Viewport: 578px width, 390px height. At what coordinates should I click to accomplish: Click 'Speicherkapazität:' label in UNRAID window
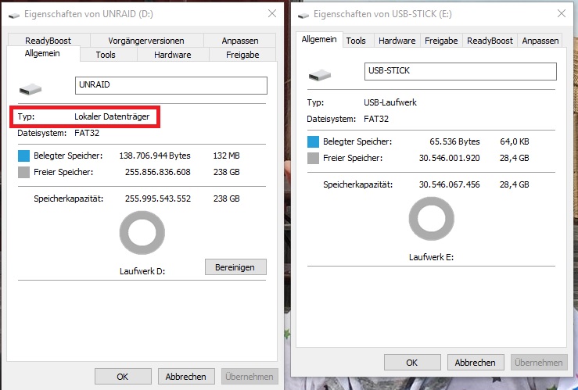69,199
